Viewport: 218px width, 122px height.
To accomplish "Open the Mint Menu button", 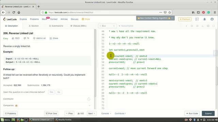I will tap(5, 120).
